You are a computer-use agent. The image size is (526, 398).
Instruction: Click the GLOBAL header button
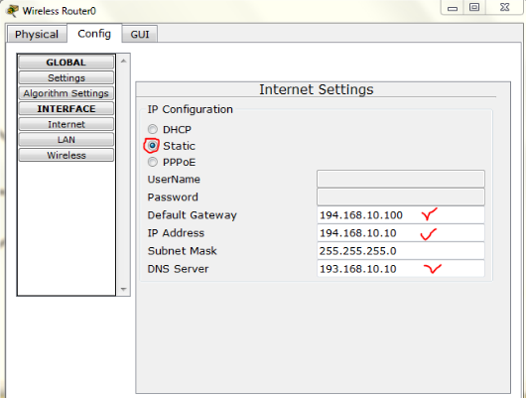(66, 63)
